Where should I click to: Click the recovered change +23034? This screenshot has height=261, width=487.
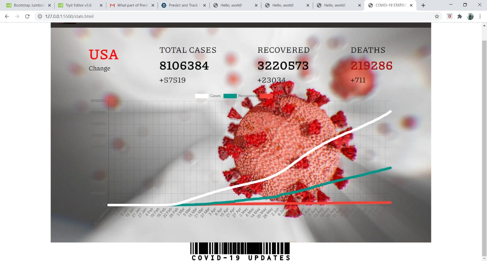pos(271,80)
